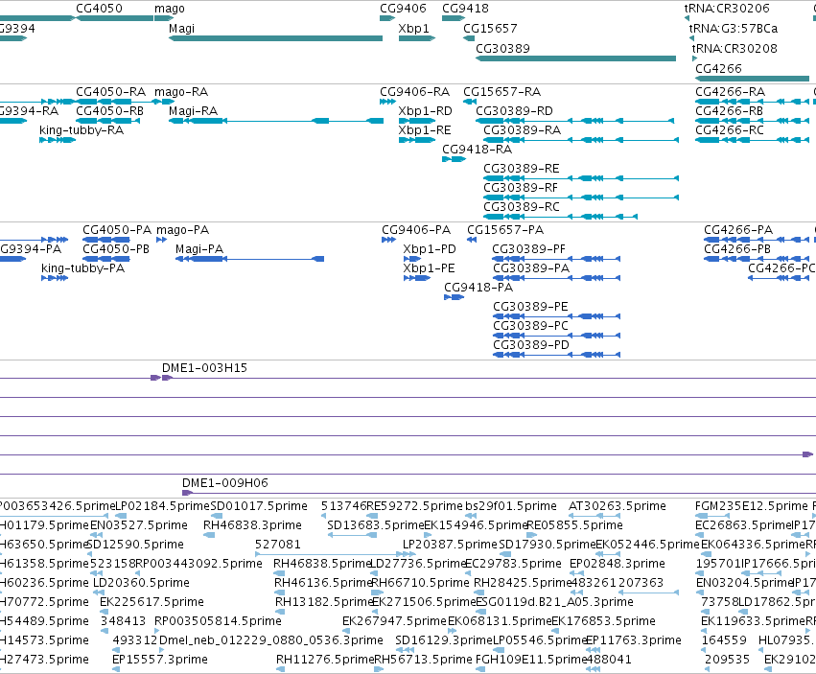This screenshot has height=674, width=816.
Task: Select the CG4266-RC transcript label
Action: click(730, 130)
